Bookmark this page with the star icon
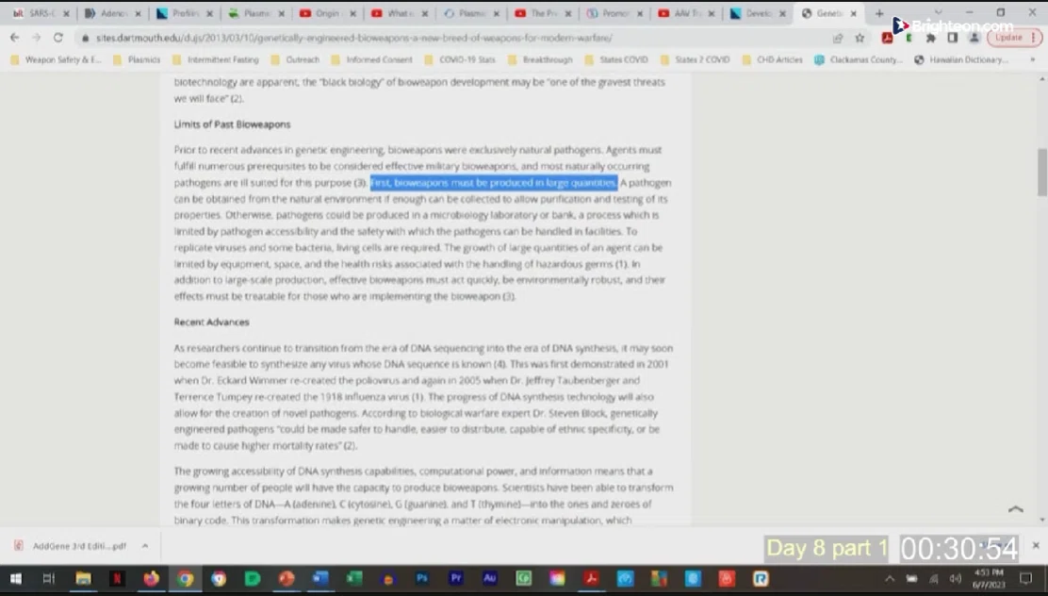1048x596 pixels. 860,38
